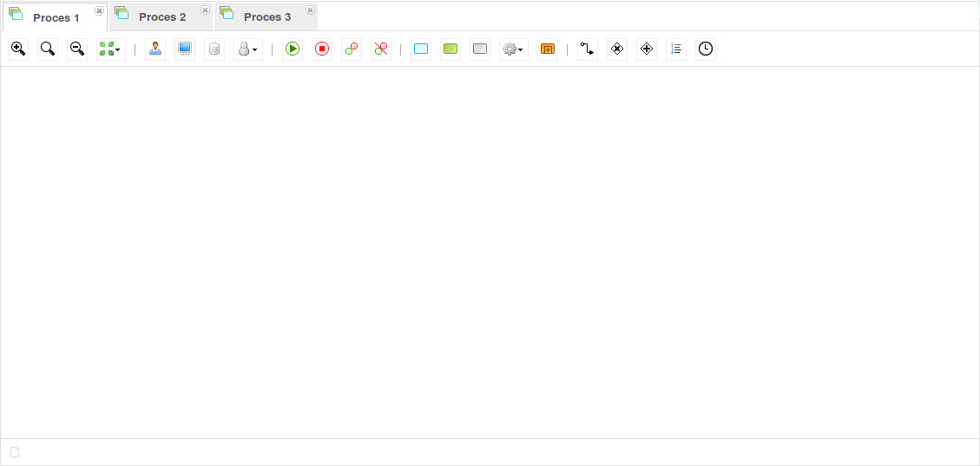
Task: Click the zoom out magnifier icon
Action: click(x=77, y=49)
